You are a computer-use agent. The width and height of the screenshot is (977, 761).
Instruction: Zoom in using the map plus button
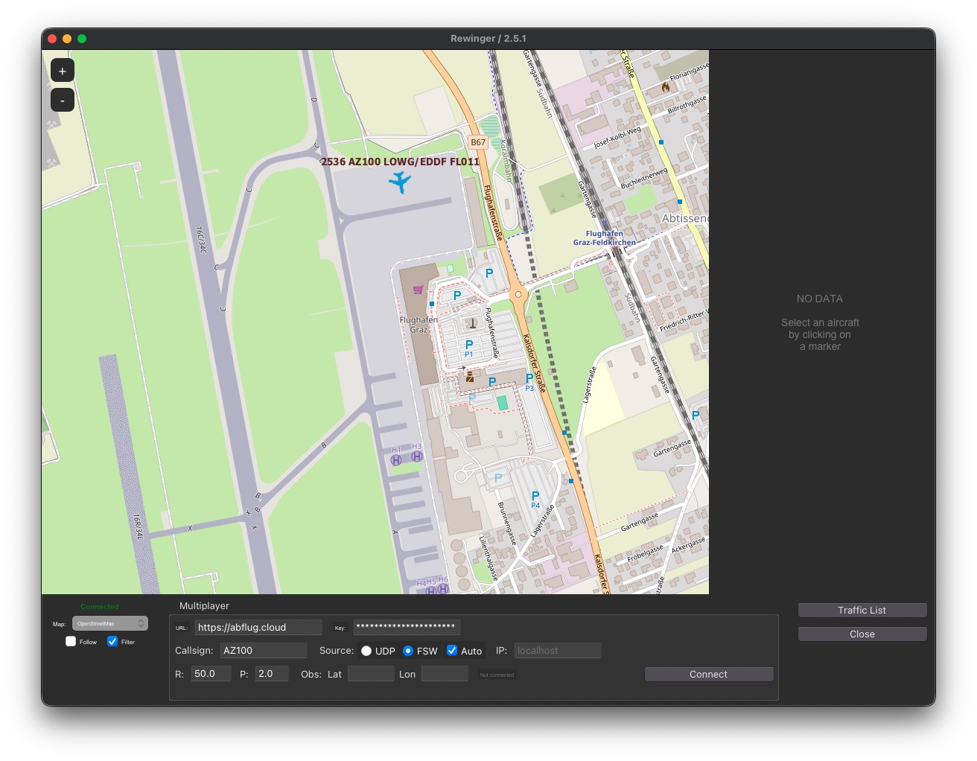(62, 70)
